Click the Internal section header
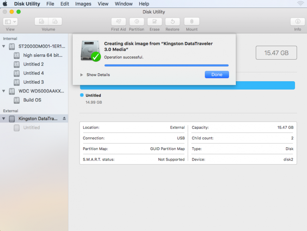 point(10,38)
